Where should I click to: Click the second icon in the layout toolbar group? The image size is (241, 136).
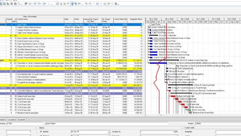[x=5, y=4]
